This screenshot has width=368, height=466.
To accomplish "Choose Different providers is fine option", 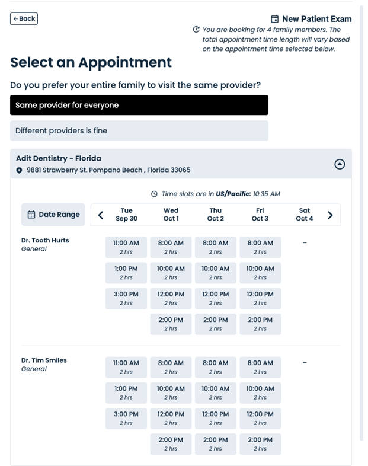I will pos(139,130).
